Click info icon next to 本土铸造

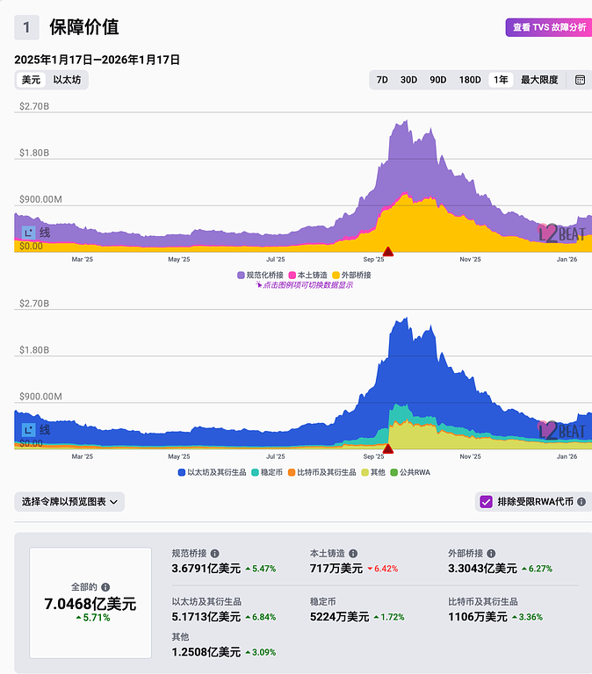tap(353, 554)
